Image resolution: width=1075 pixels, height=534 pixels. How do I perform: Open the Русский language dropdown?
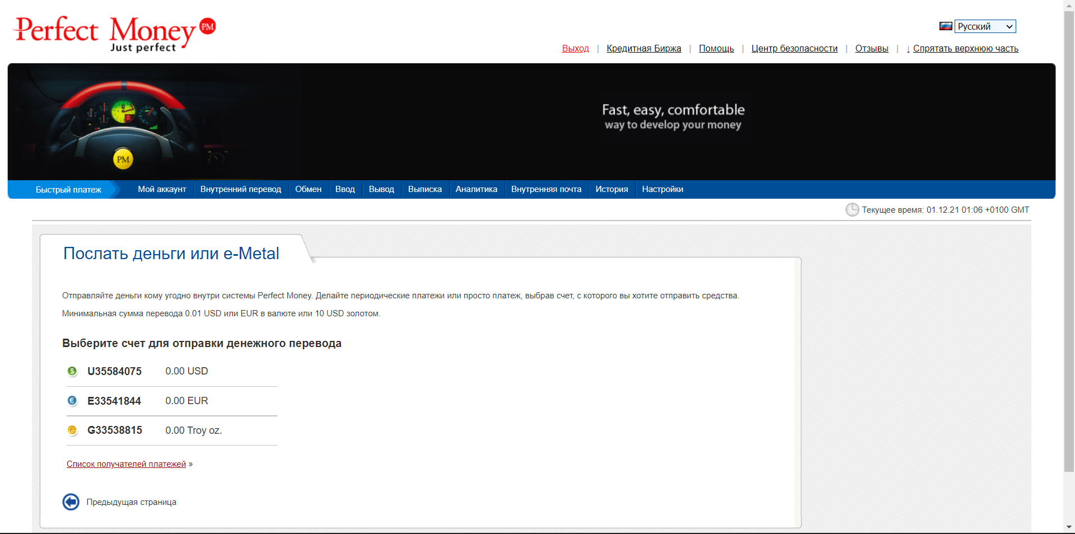985,26
